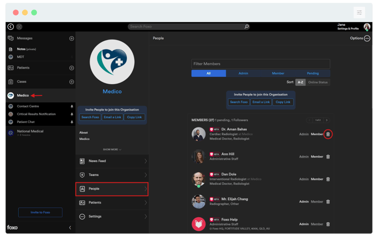
Task: Click Email a Link under Medico logo panel
Action: pos(112,117)
